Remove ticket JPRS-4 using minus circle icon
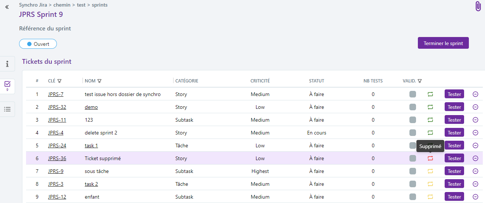 pyautogui.click(x=475, y=133)
